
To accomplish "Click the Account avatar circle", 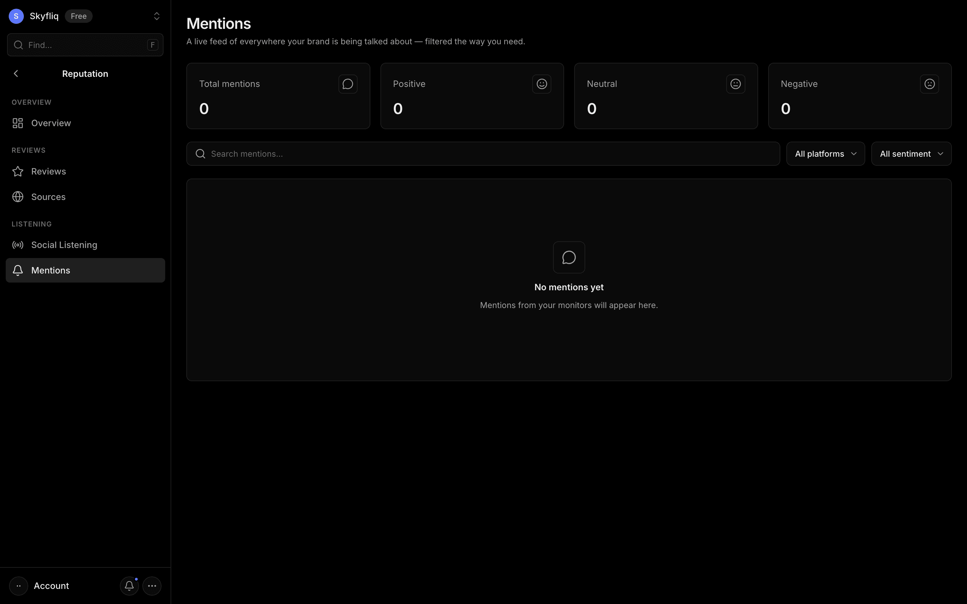I will pos(18,586).
